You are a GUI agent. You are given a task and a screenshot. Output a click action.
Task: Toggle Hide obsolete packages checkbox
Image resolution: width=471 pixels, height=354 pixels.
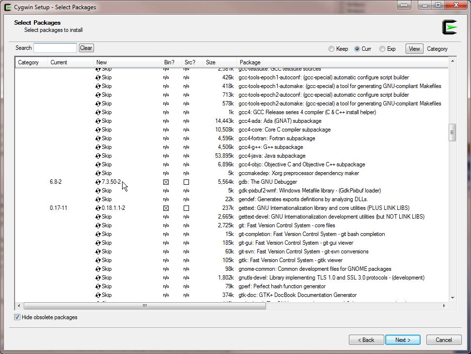[17, 317]
